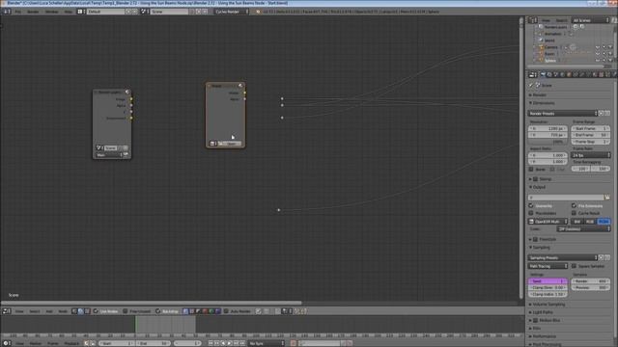The height and width of the screenshot is (347, 618).
Task: Click the red backdrop channel icon
Action: click(205, 311)
